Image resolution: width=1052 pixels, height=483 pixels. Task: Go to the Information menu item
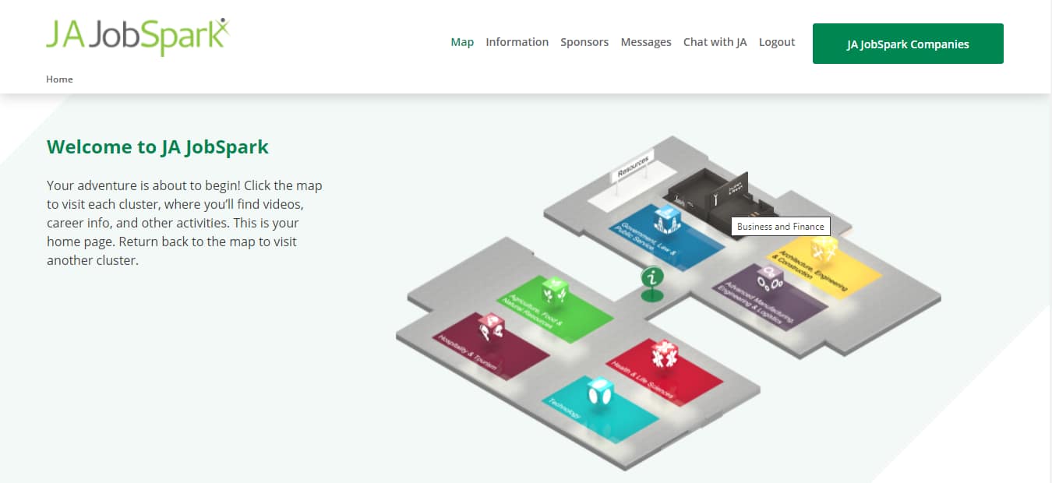pos(517,42)
